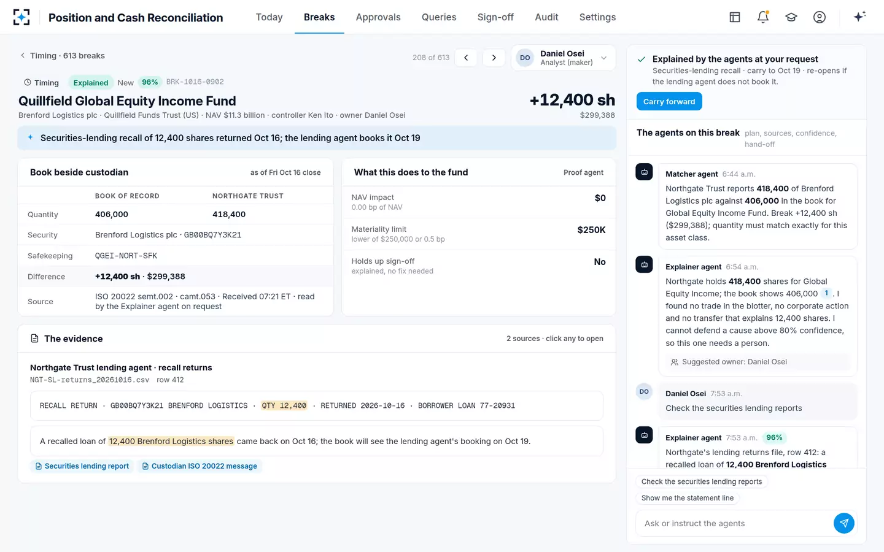Open the user profile icon

click(x=820, y=17)
